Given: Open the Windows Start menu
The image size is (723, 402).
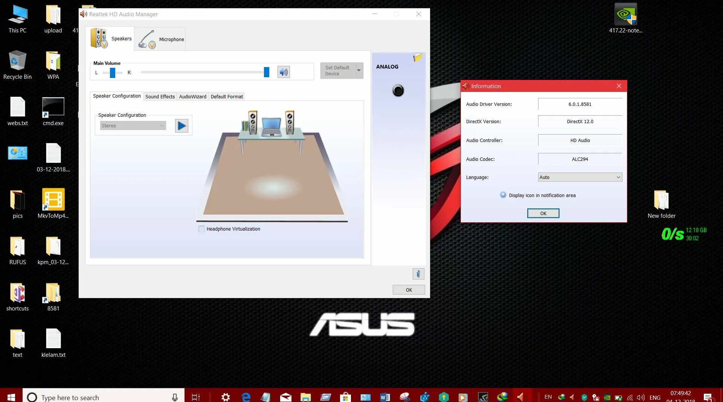Looking at the screenshot, I should pos(11,397).
